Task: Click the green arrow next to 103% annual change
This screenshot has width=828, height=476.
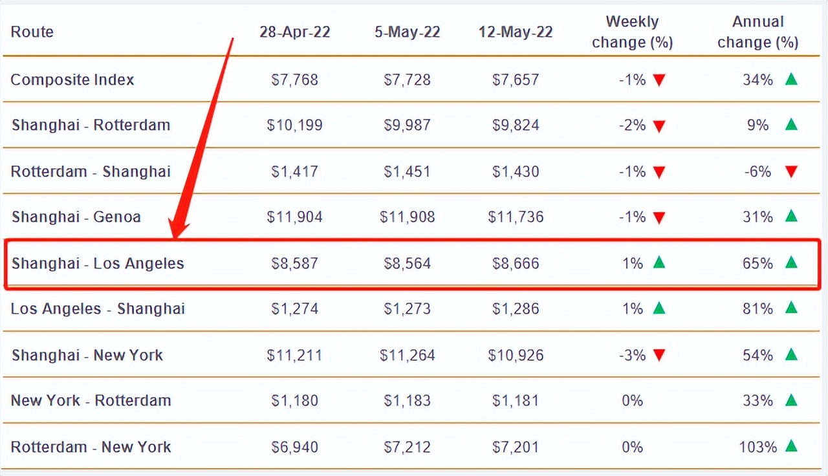Action: (790, 446)
